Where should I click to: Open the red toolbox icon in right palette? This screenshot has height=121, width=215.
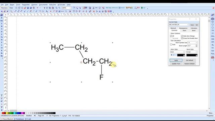213,57
